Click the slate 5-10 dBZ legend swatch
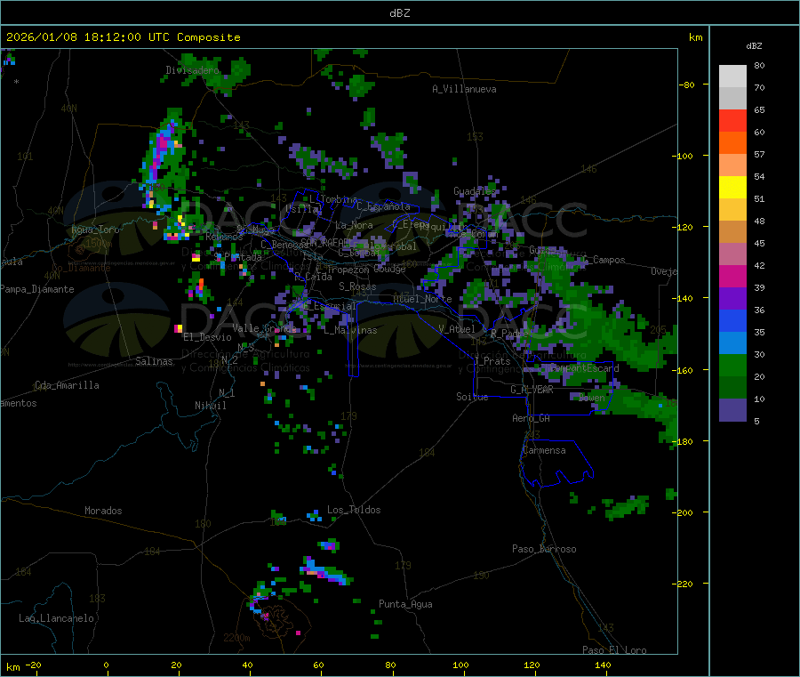 click(732, 410)
